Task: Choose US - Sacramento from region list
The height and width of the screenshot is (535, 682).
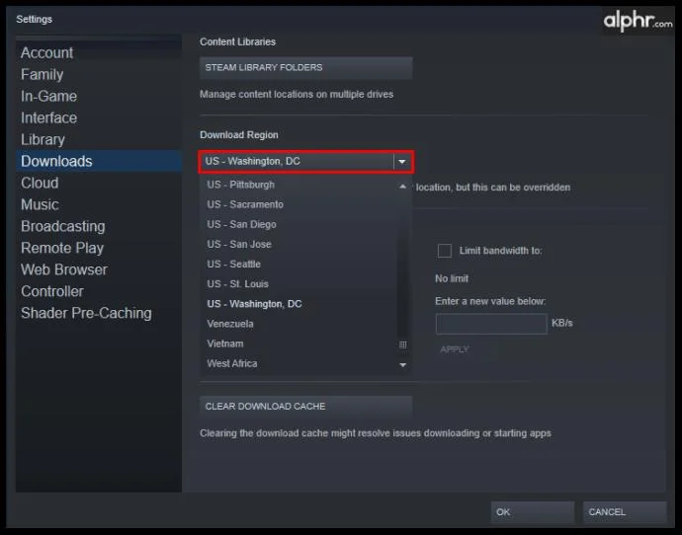Action: [298, 204]
